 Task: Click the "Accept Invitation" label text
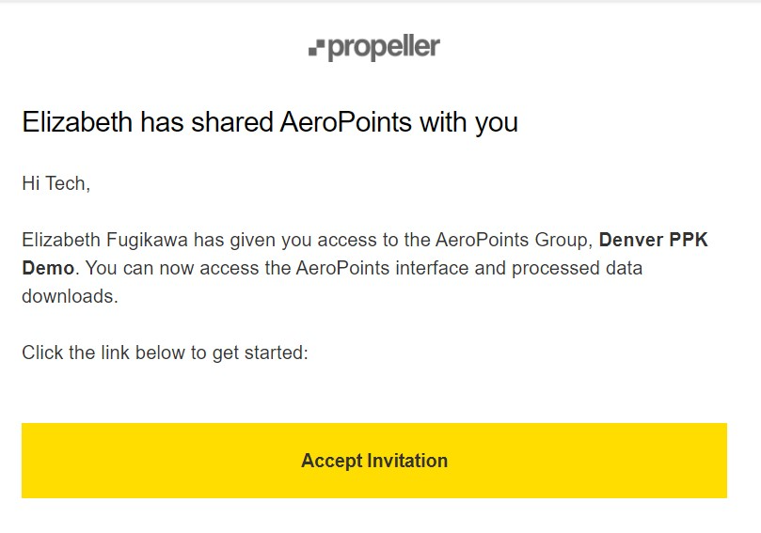click(374, 461)
